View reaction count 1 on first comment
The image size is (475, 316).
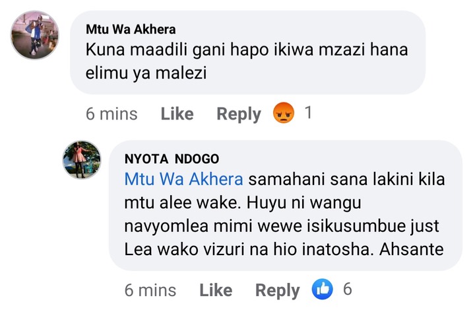pyautogui.click(x=307, y=113)
